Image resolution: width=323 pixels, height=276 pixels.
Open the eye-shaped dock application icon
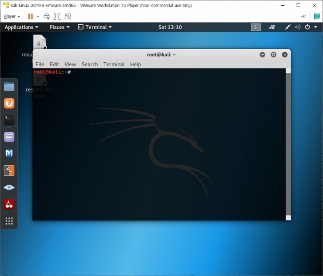9,187
